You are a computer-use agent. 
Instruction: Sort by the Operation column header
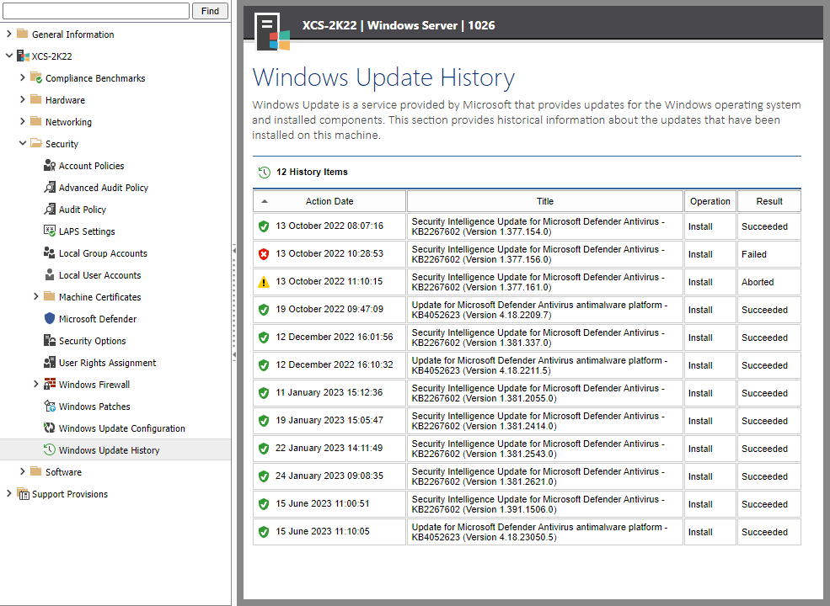(710, 201)
